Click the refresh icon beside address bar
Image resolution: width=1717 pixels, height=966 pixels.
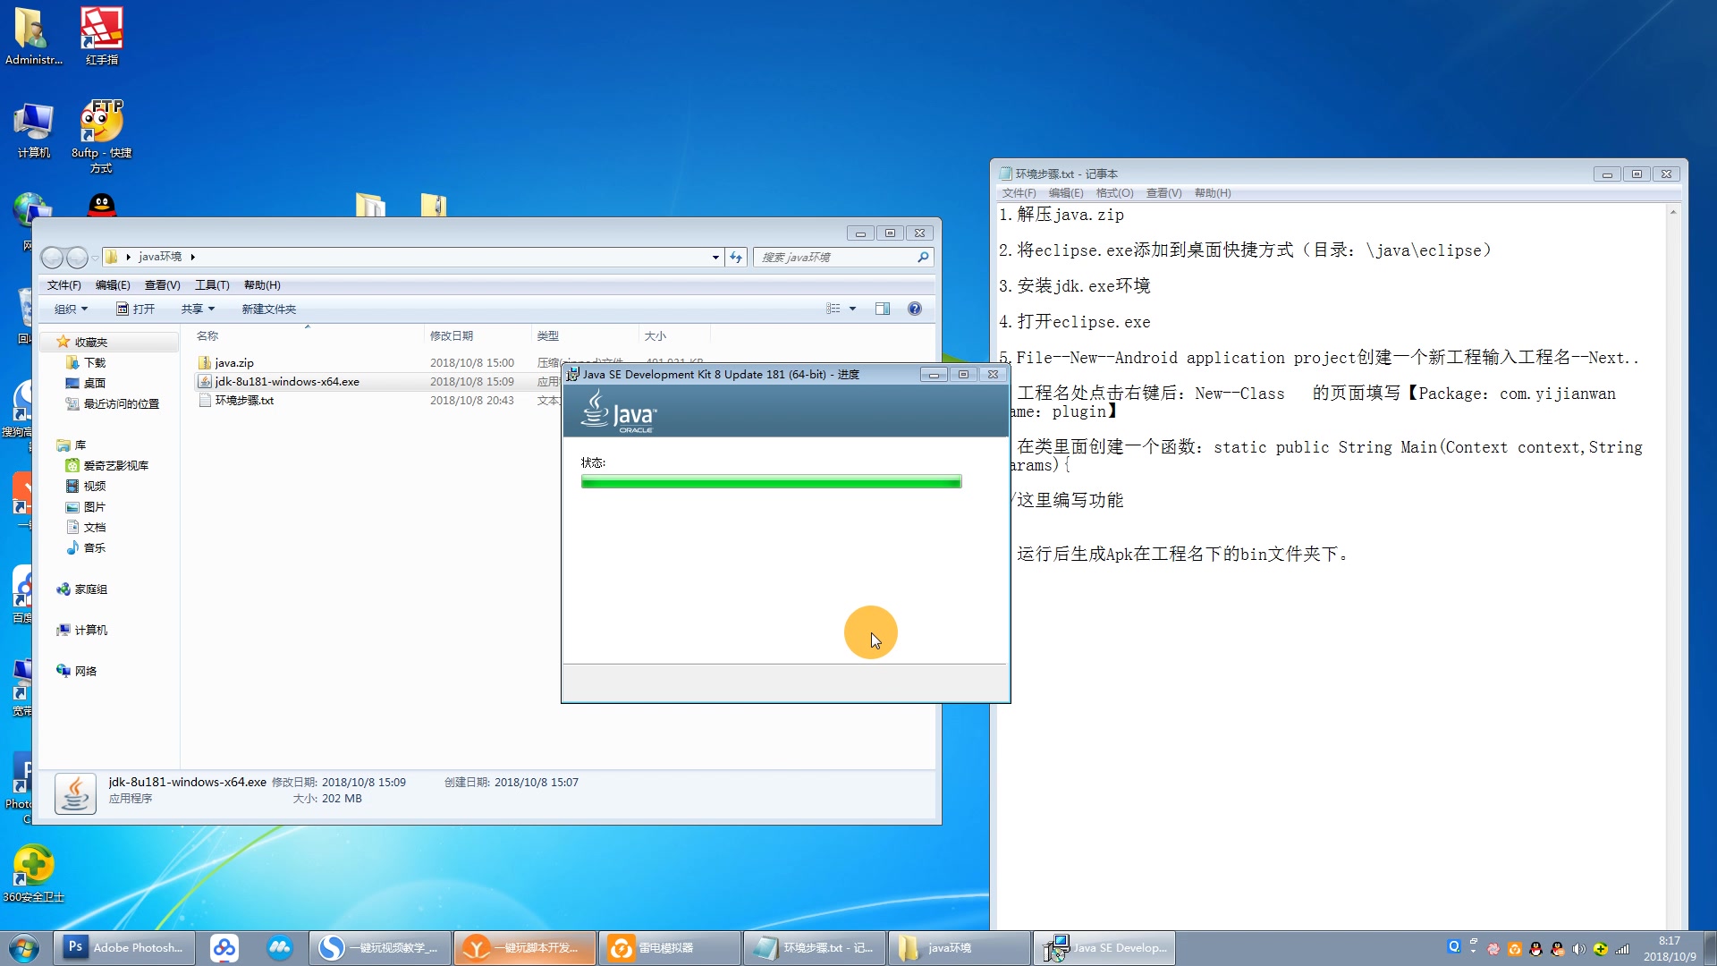point(736,257)
